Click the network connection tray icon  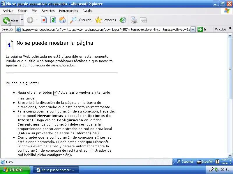tap(217, 170)
